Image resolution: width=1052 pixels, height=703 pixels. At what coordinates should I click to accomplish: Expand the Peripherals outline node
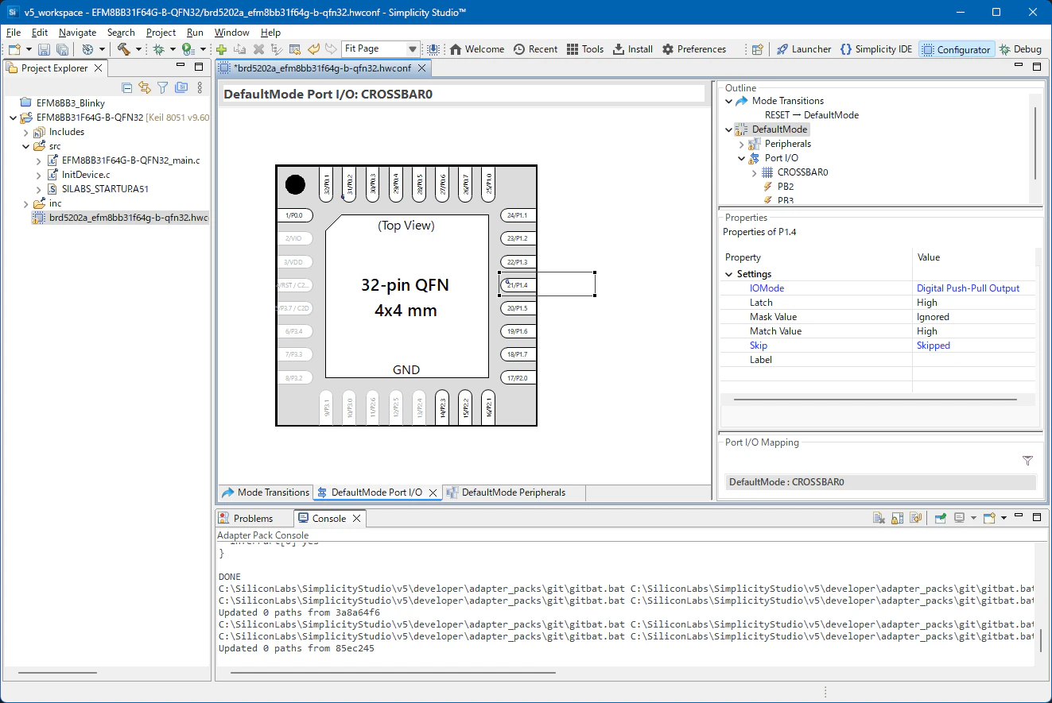(742, 144)
